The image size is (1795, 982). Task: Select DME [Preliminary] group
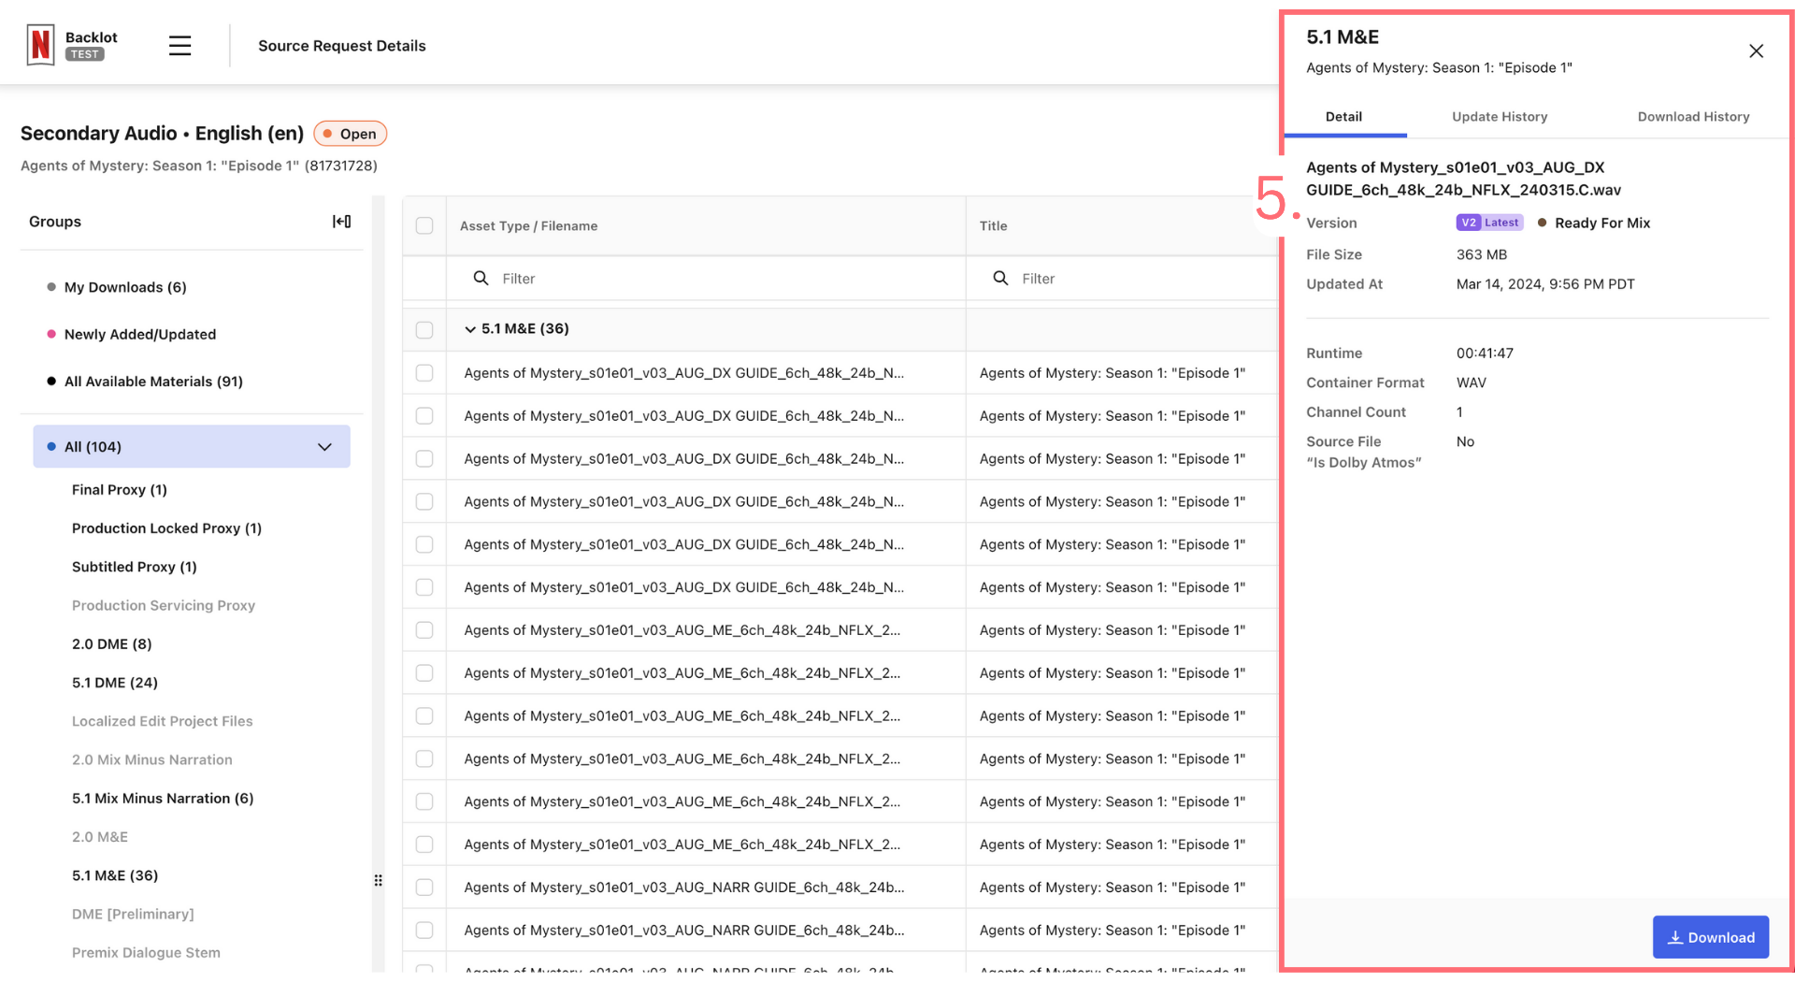point(133,914)
